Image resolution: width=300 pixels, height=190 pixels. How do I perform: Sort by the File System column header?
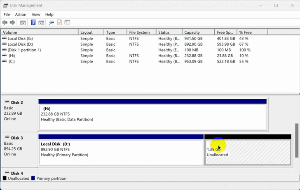pos(142,32)
